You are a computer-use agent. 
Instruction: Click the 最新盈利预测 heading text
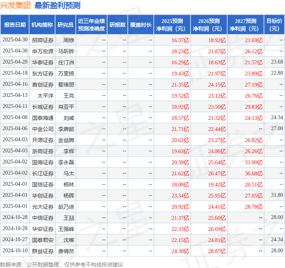point(57,5)
